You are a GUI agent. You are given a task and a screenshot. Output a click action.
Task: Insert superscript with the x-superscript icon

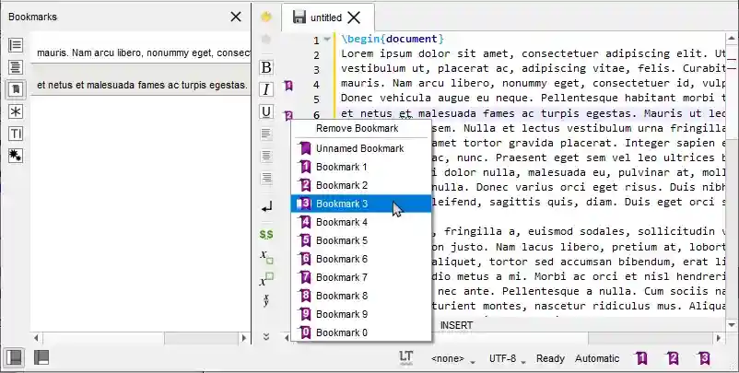[x=266, y=279]
